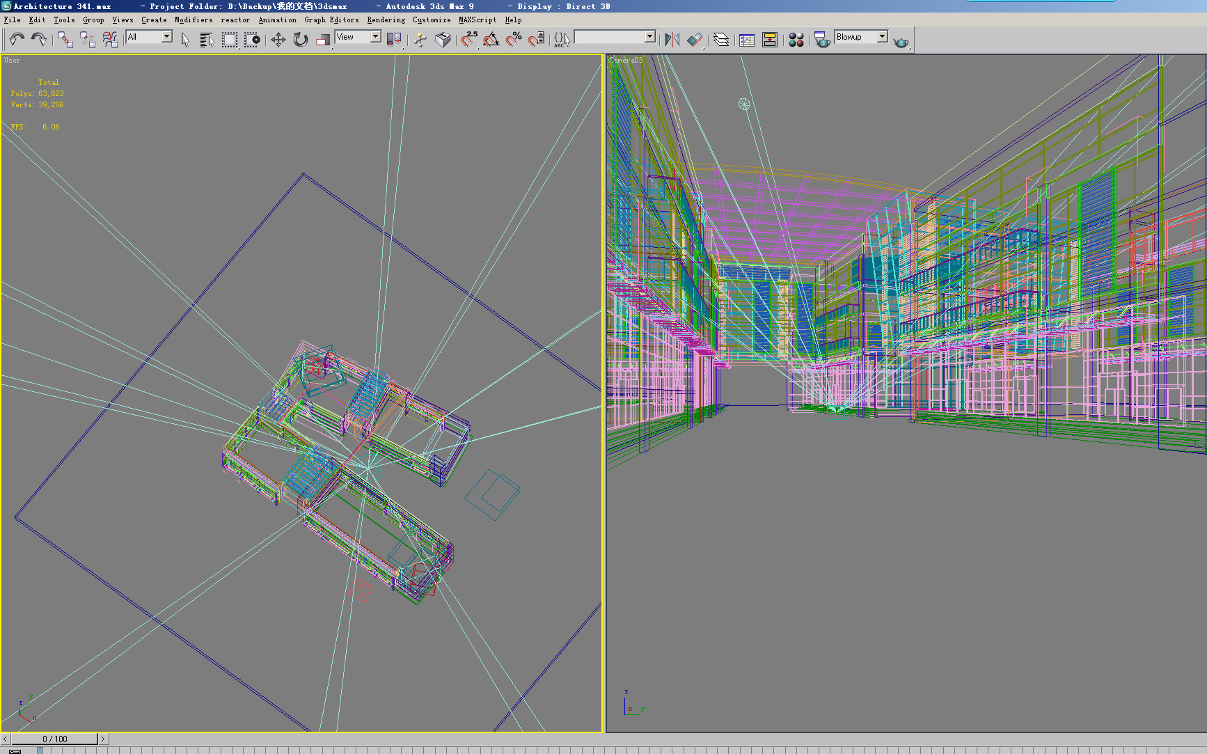Image resolution: width=1207 pixels, height=754 pixels.
Task: Open the Views menu
Action: click(x=123, y=19)
